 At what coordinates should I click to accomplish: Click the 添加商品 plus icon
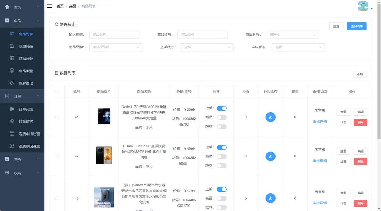12,46
